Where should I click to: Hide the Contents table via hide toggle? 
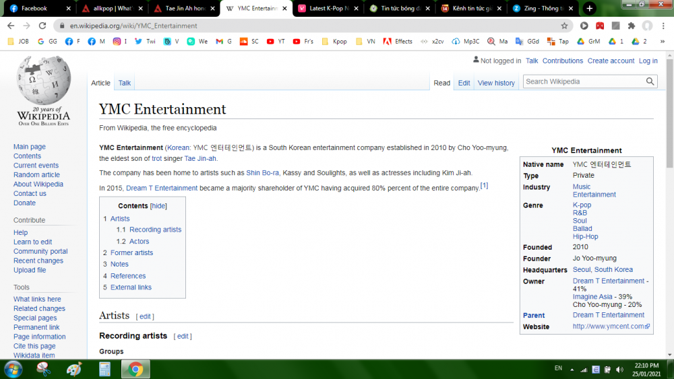pos(158,205)
